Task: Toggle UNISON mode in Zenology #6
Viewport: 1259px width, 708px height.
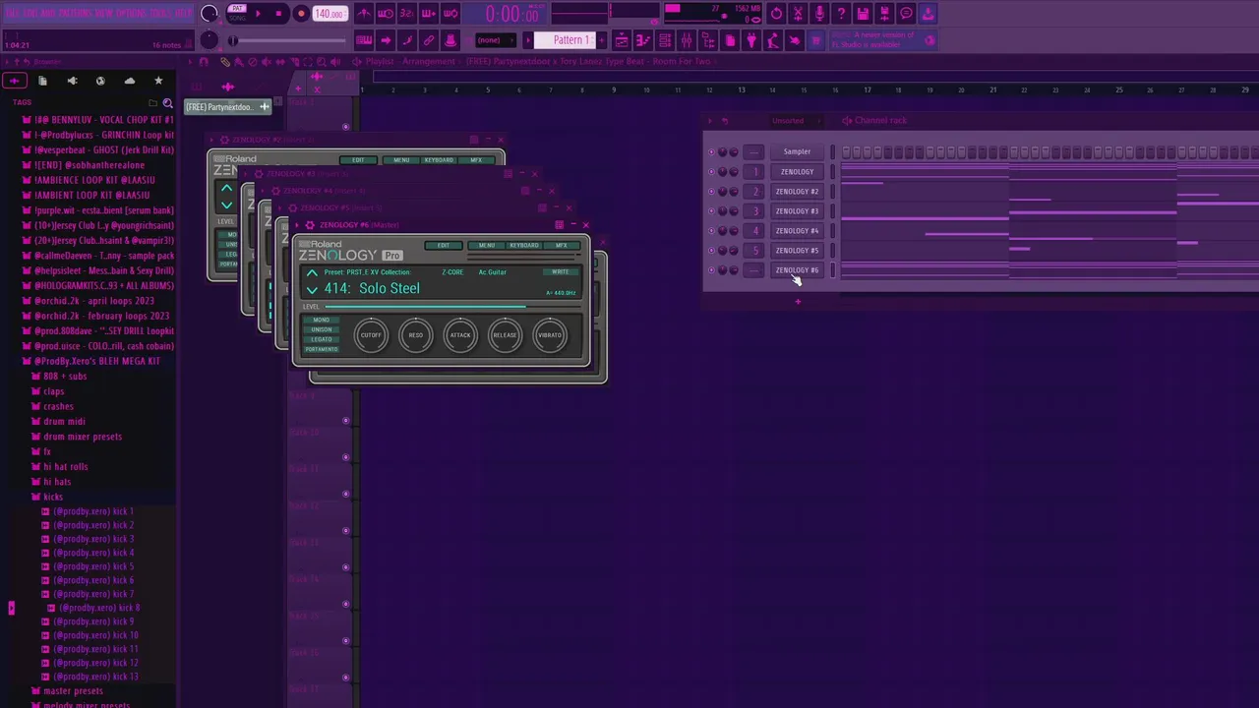Action: click(321, 330)
